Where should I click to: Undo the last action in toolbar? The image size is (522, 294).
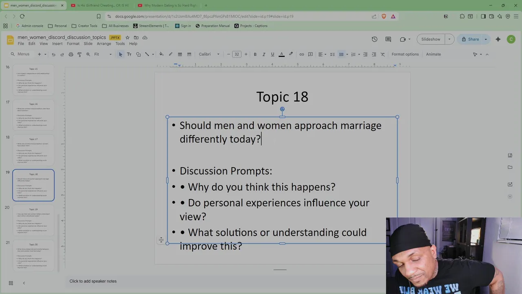pos(53,54)
